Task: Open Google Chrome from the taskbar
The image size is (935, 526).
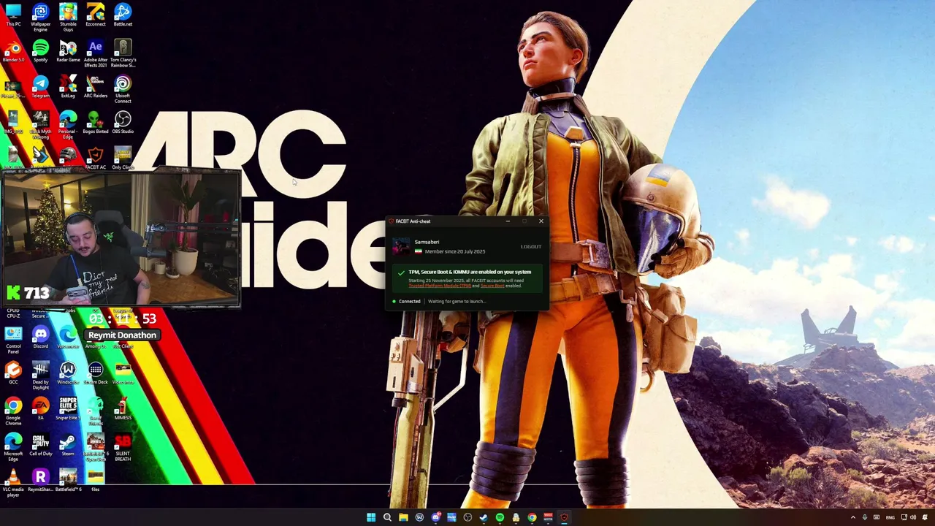Action: tap(532, 517)
